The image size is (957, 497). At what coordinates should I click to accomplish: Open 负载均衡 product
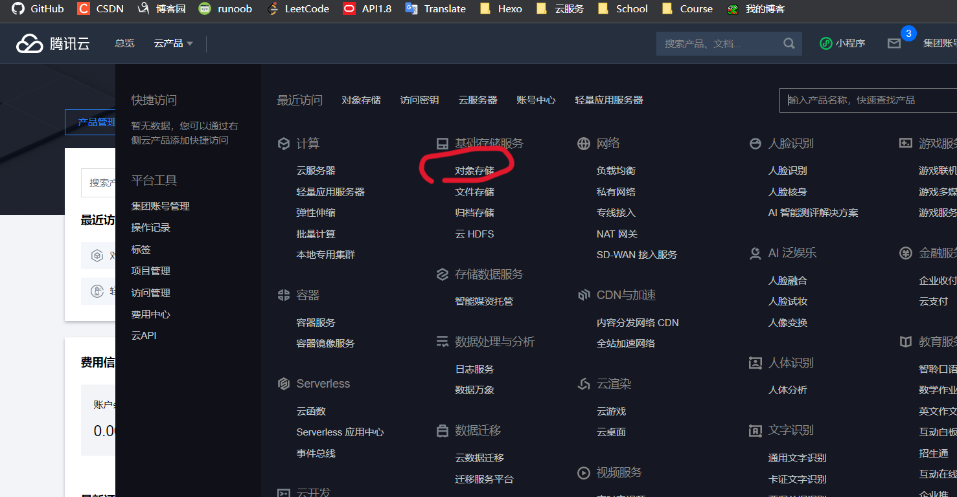pyautogui.click(x=616, y=171)
